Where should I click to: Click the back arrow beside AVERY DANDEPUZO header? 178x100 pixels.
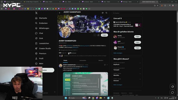[60, 13]
